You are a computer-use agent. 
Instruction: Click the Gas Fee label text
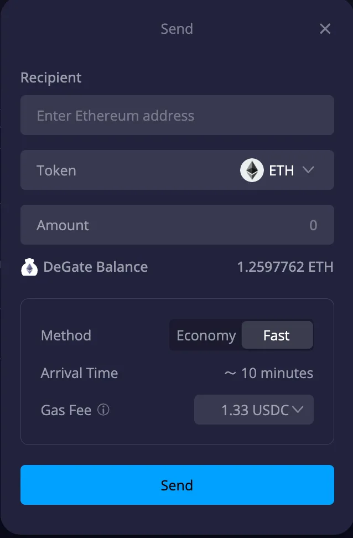click(x=66, y=410)
